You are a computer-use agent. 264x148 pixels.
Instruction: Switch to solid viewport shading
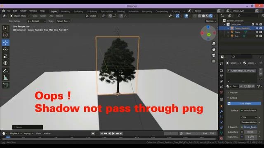pos(203,16)
